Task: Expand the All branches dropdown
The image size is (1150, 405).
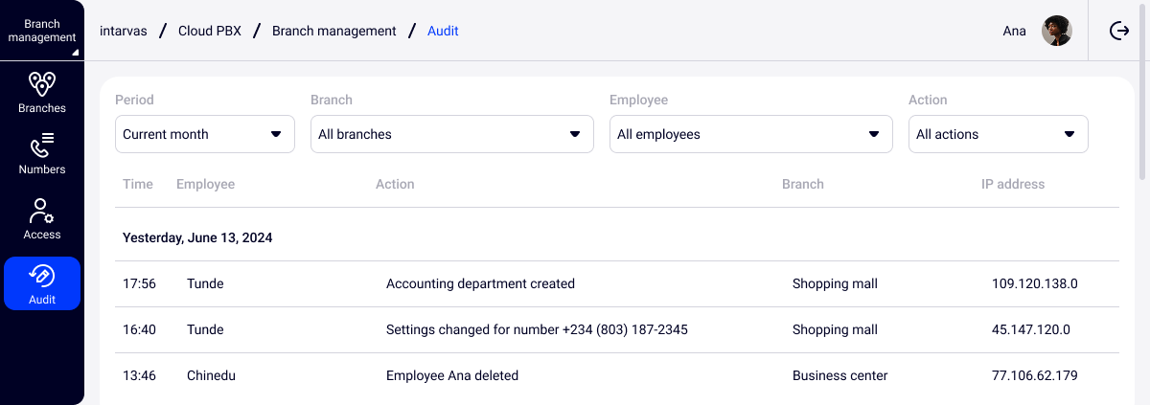Action: point(451,134)
